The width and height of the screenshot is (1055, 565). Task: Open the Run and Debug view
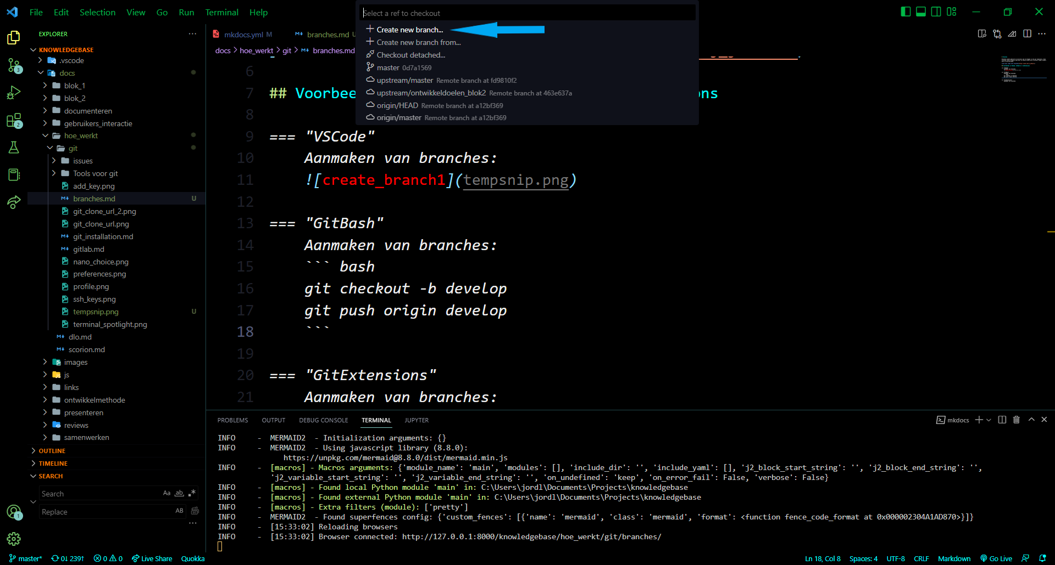(14, 93)
